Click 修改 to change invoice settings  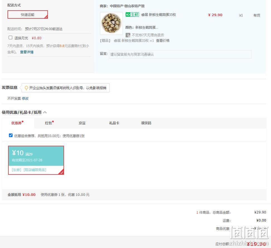[x=25, y=99]
